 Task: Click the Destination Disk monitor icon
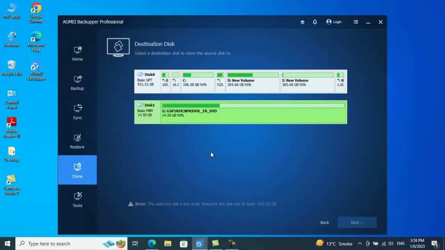pyautogui.click(x=118, y=48)
